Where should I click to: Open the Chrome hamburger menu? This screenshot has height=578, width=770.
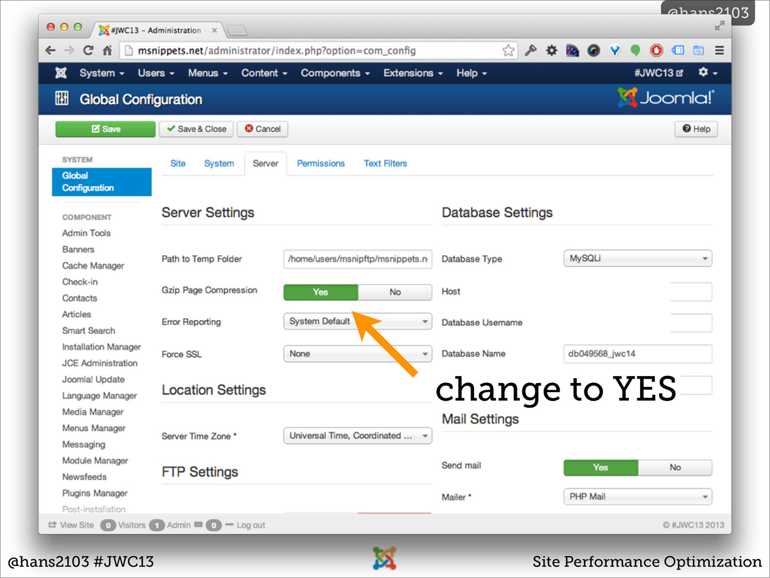click(719, 50)
